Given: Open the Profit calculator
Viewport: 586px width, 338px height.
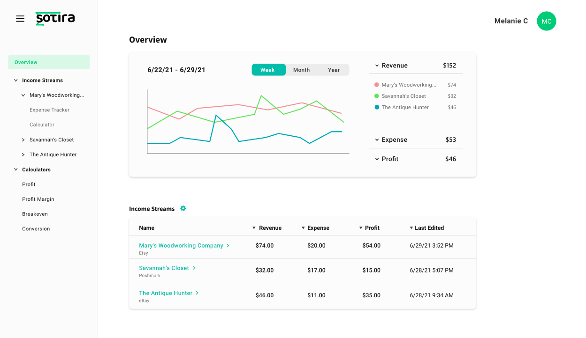Looking at the screenshot, I should tap(29, 184).
